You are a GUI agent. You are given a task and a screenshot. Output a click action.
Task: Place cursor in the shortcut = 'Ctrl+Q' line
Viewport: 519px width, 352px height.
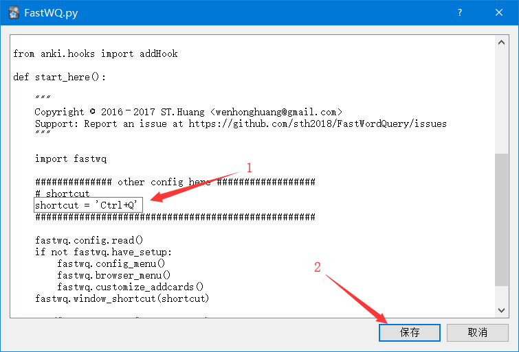click(88, 205)
